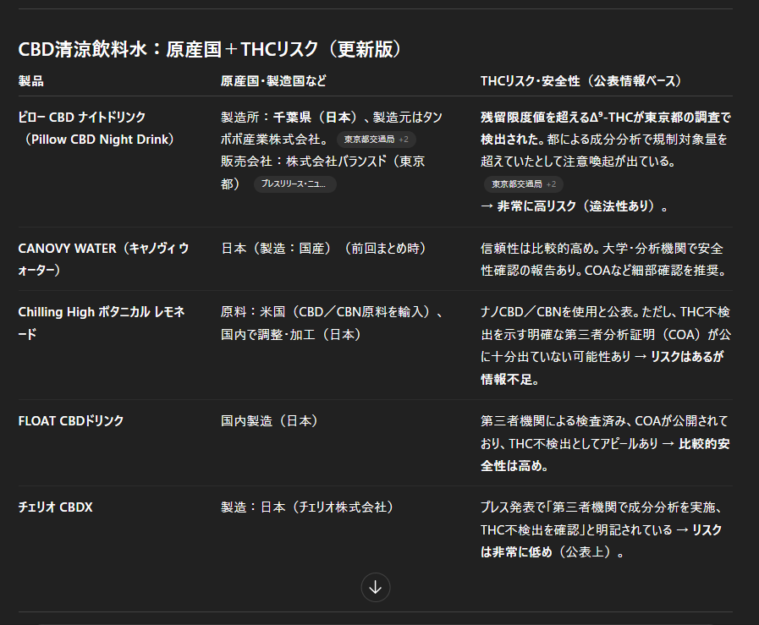Click the CANOVY WATER（キャノヴィ ウォーター） product cell

(103, 259)
